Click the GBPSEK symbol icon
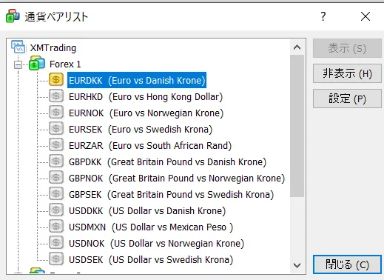The width and height of the screenshot is (384, 280). 56,193
